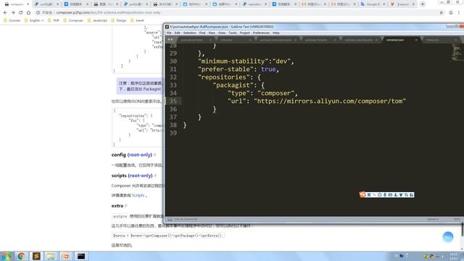The height and width of the screenshot is (261, 464).
Task: Bookmark this page with the star icon
Action: [442, 13]
